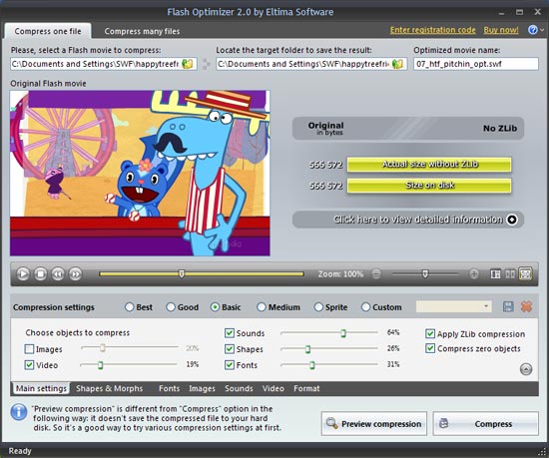The width and height of the screenshot is (549, 458).
Task: Uncheck the Video checkbox
Action: tap(29, 365)
